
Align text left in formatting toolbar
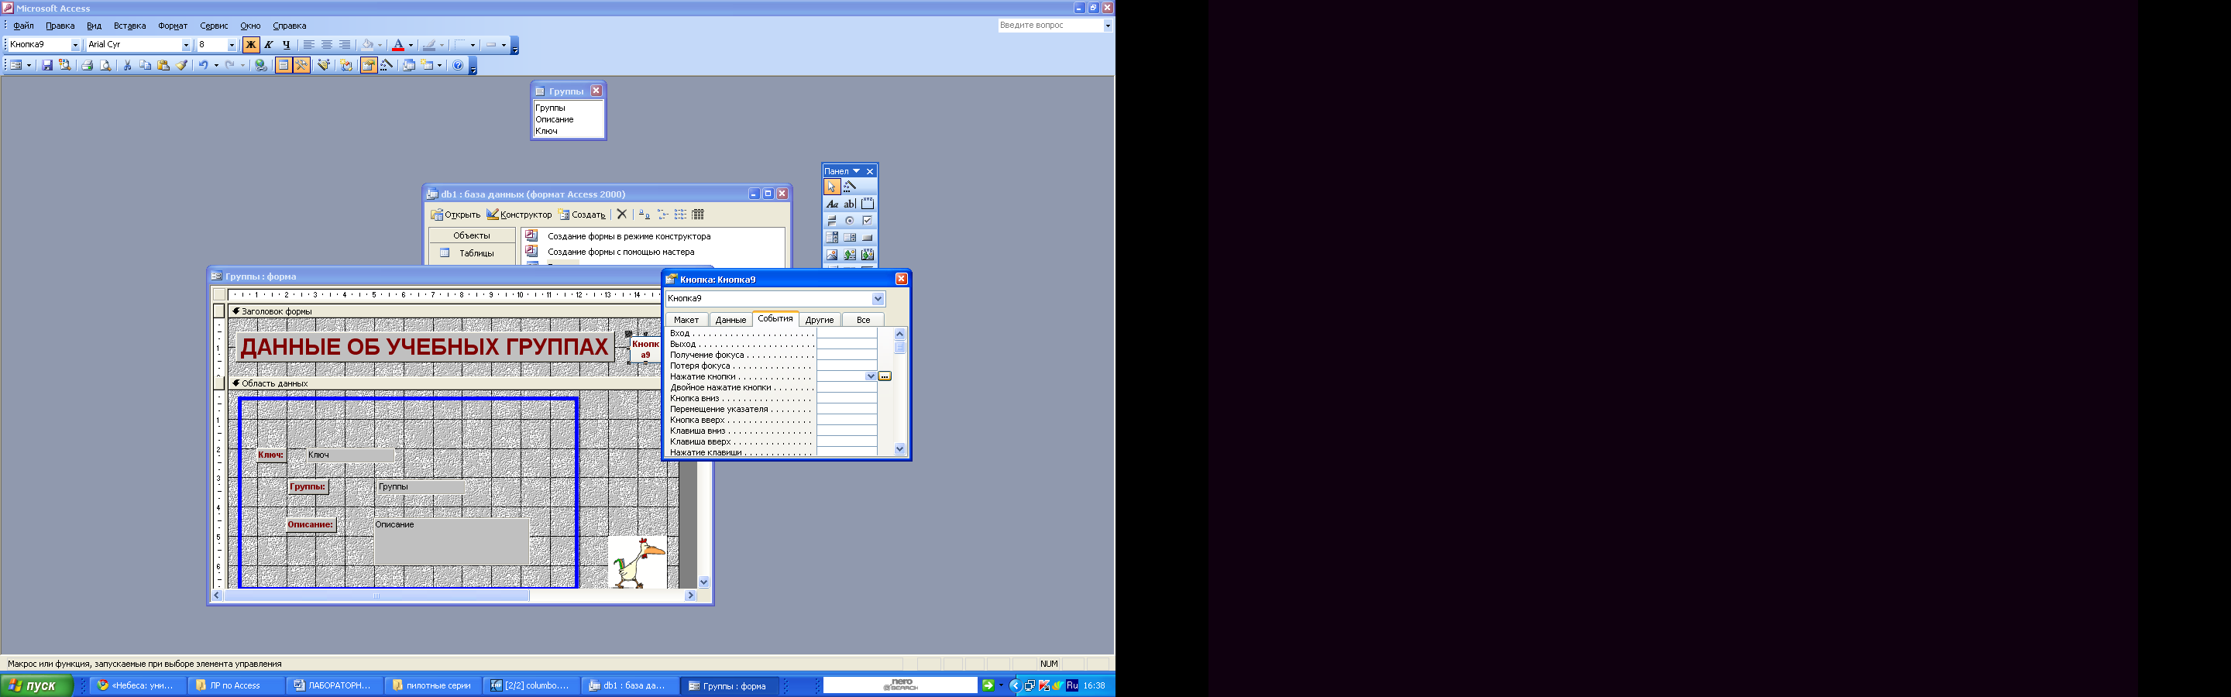tap(308, 45)
